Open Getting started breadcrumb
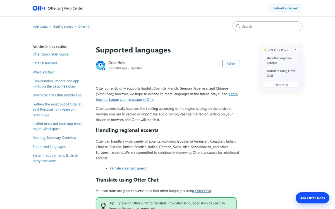The width and height of the screenshot is (335, 209). point(63,27)
